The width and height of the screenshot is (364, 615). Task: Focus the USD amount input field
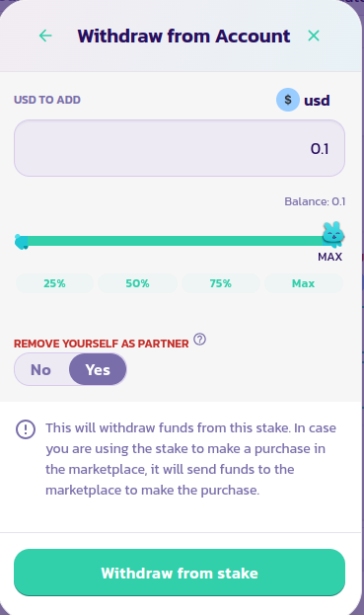click(x=180, y=148)
